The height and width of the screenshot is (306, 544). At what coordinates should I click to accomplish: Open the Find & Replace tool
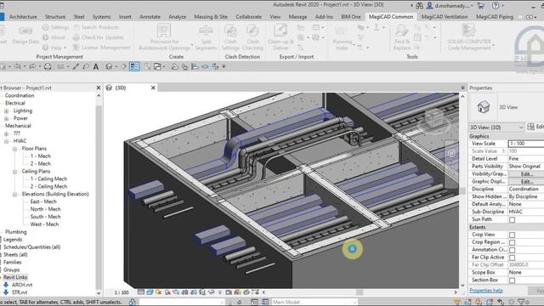point(401,31)
